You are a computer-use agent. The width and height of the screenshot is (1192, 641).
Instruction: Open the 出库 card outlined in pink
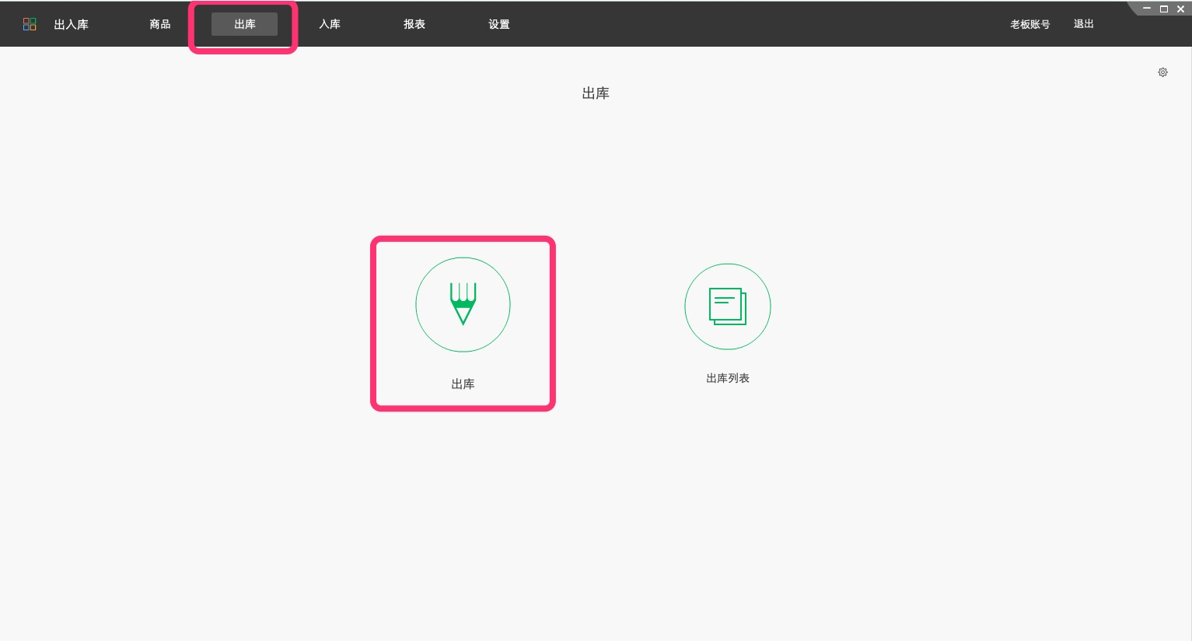[x=463, y=323]
